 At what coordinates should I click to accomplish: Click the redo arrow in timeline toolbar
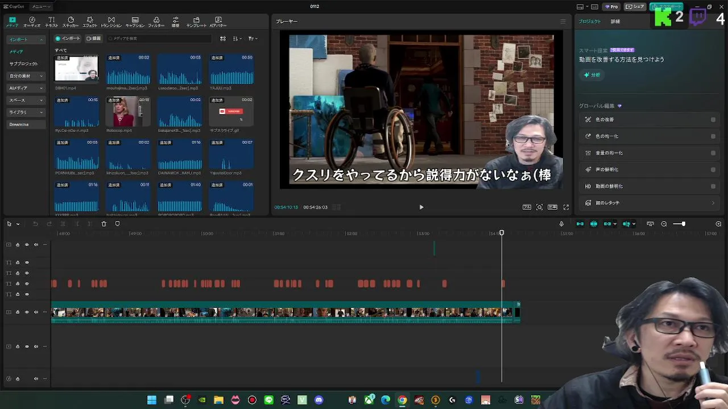tap(49, 224)
